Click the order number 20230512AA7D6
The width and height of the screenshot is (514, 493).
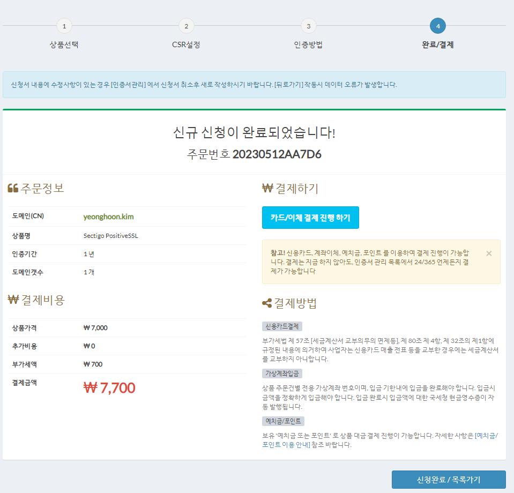[277, 155]
